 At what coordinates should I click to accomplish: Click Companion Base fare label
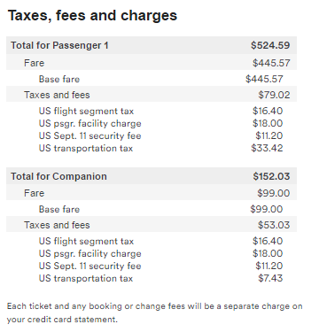point(59,209)
